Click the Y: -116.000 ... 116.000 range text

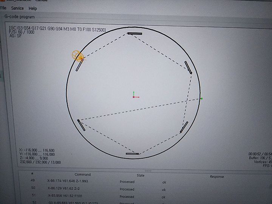click(x=37, y=154)
